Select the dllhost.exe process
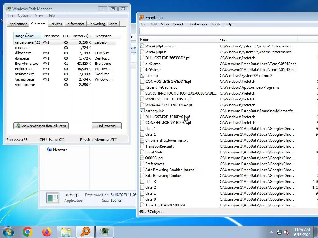The image size is (318, 238). [x=65, y=53]
